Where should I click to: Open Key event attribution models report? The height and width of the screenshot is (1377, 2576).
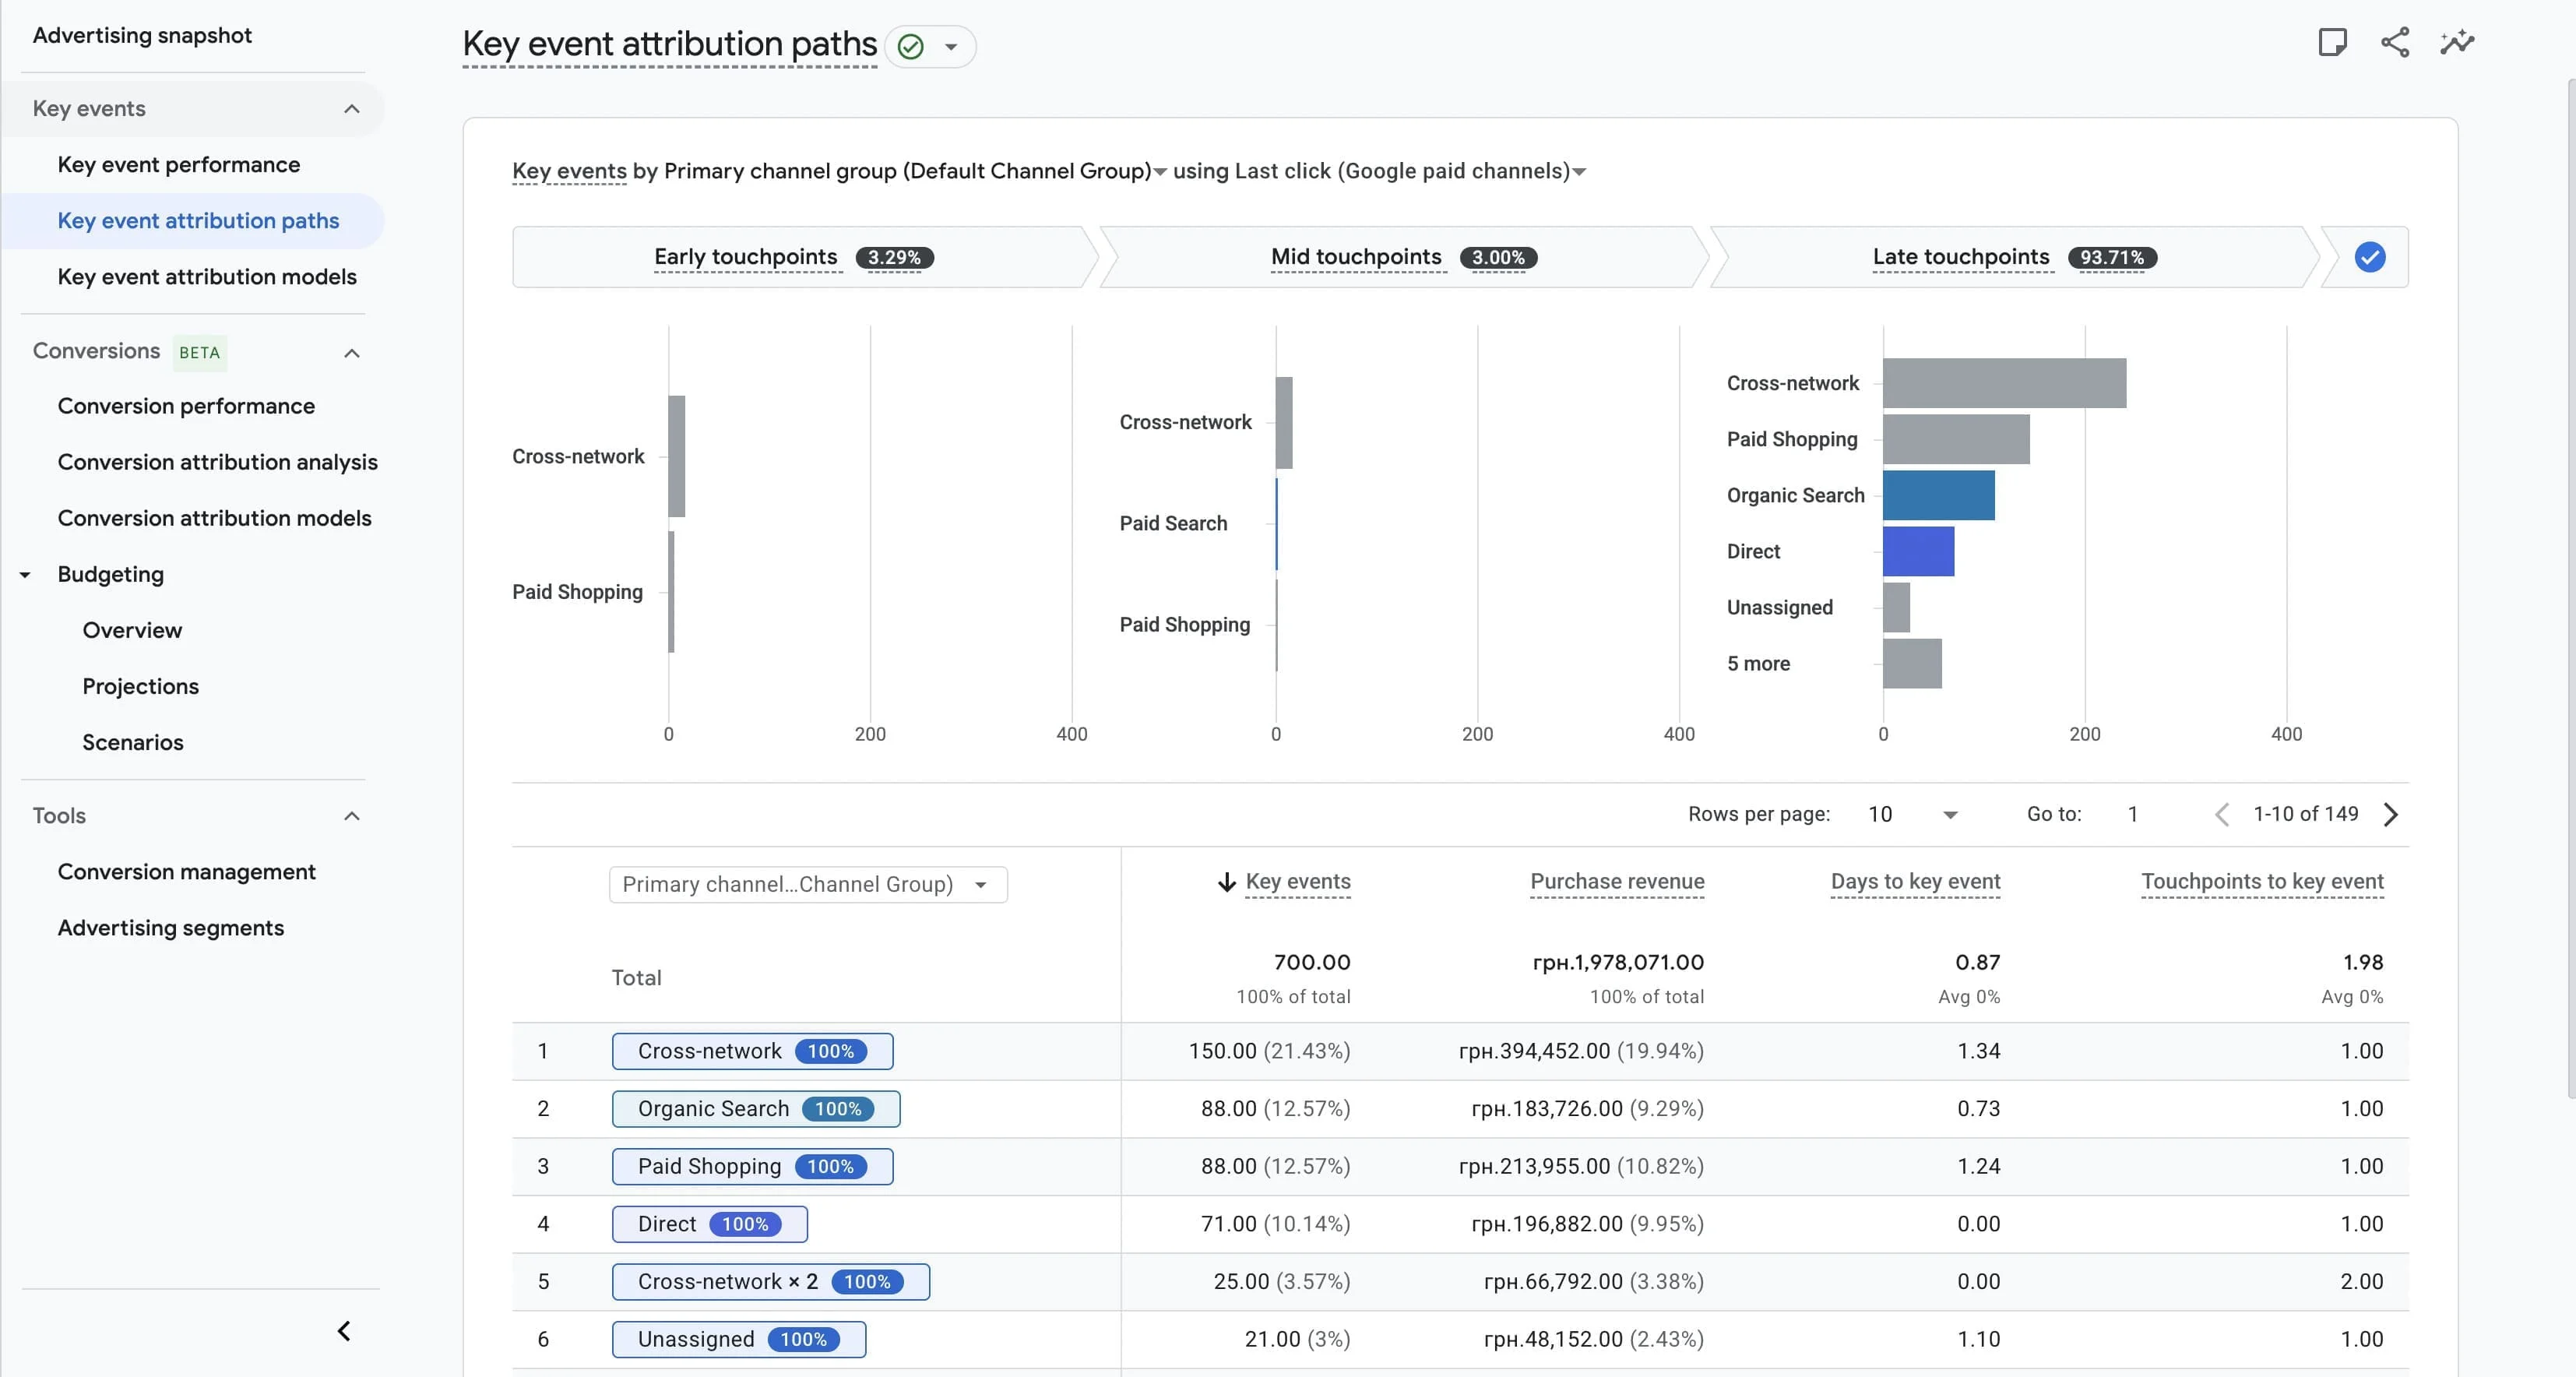click(207, 277)
